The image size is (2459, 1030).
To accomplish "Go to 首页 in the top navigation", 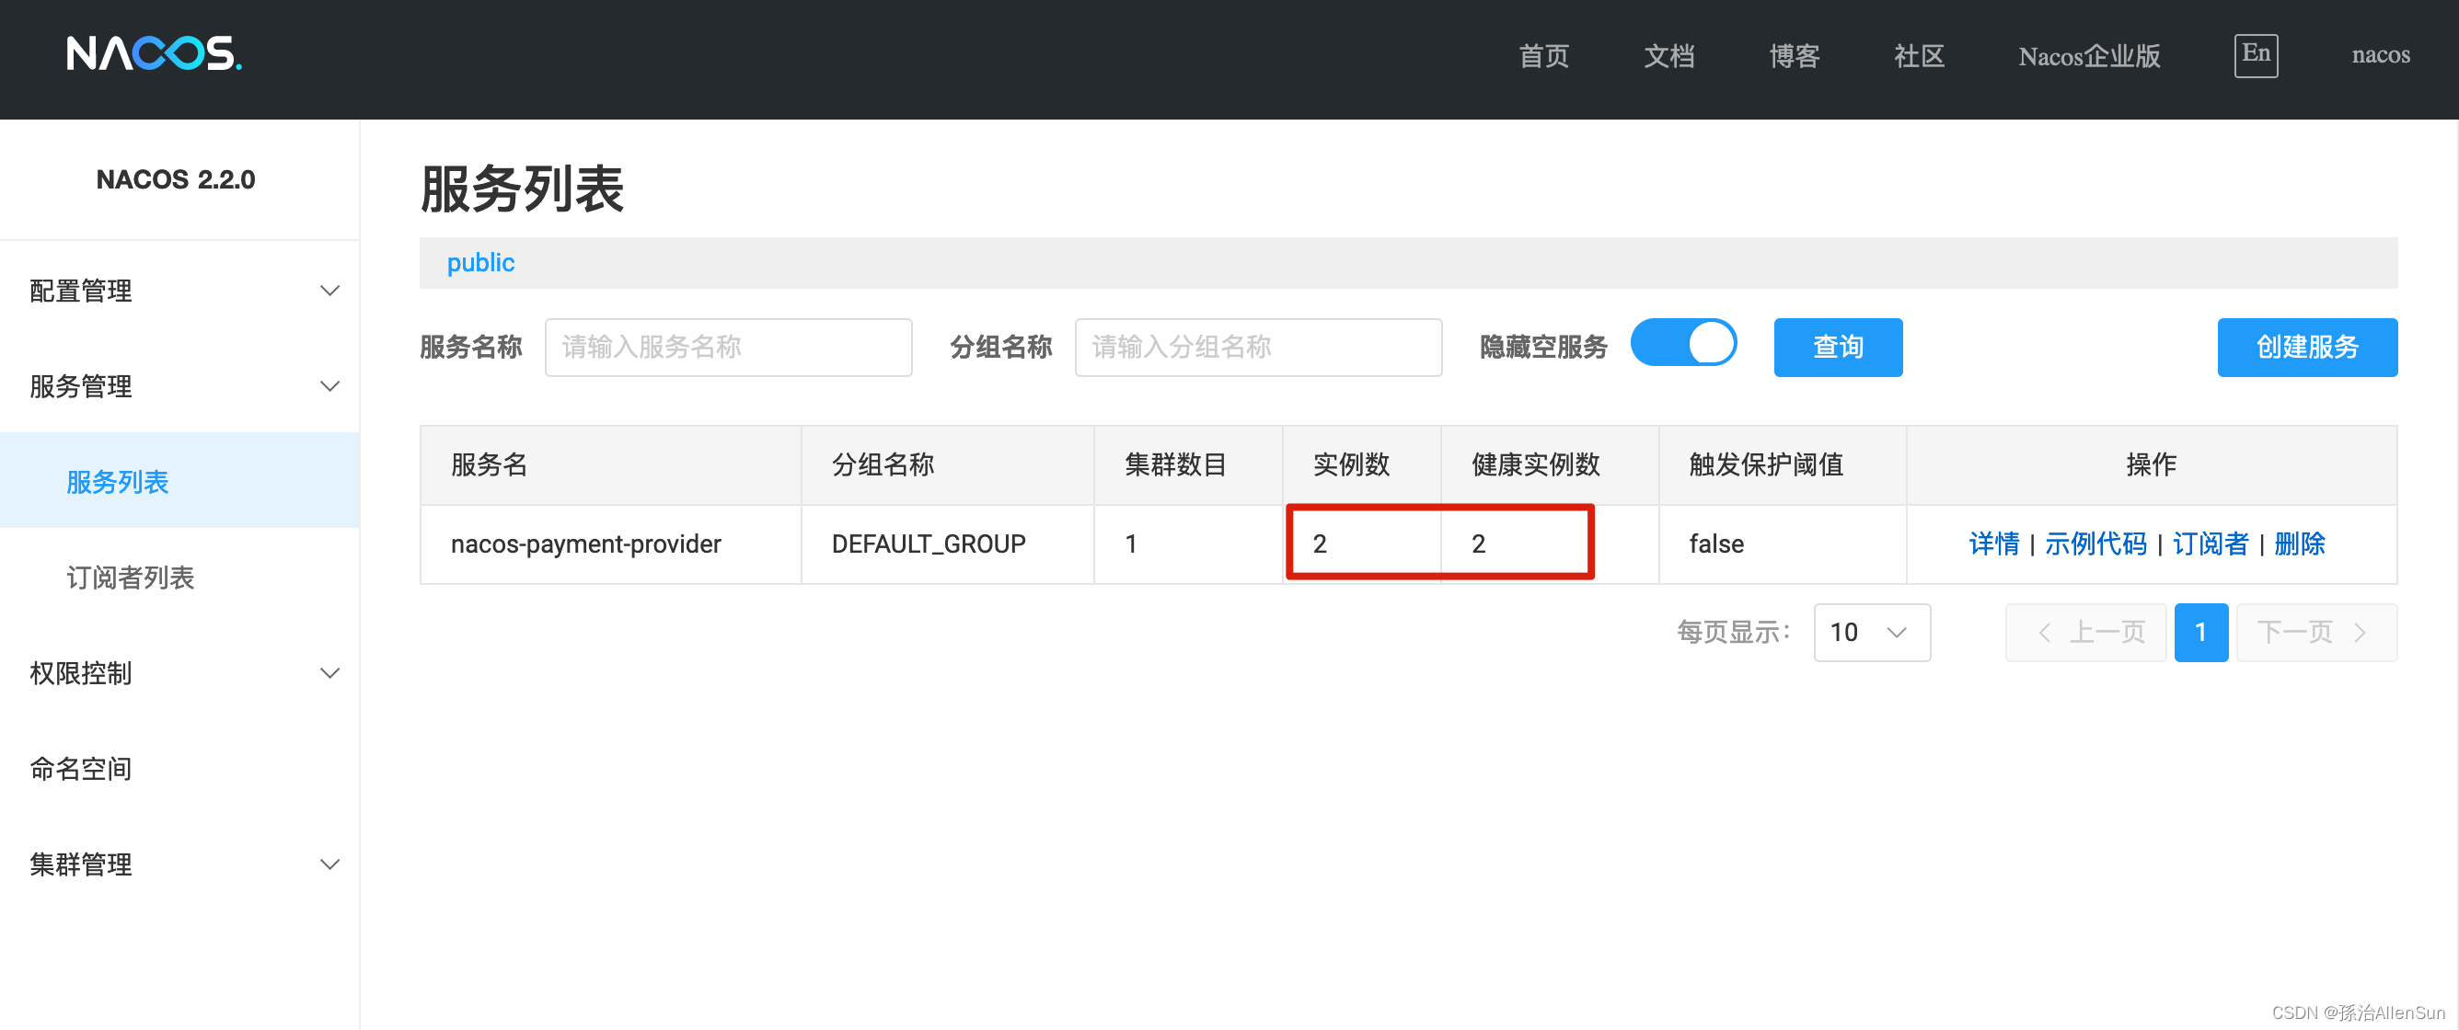I will click(1543, 55).
